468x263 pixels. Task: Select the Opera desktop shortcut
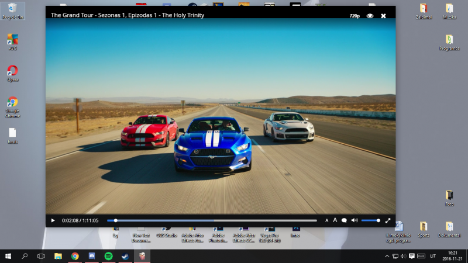point(12,74)
